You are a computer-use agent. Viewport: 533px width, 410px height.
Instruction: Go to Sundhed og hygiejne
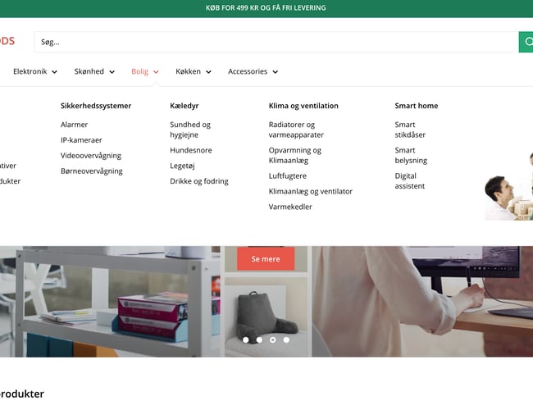coord(190,130)
